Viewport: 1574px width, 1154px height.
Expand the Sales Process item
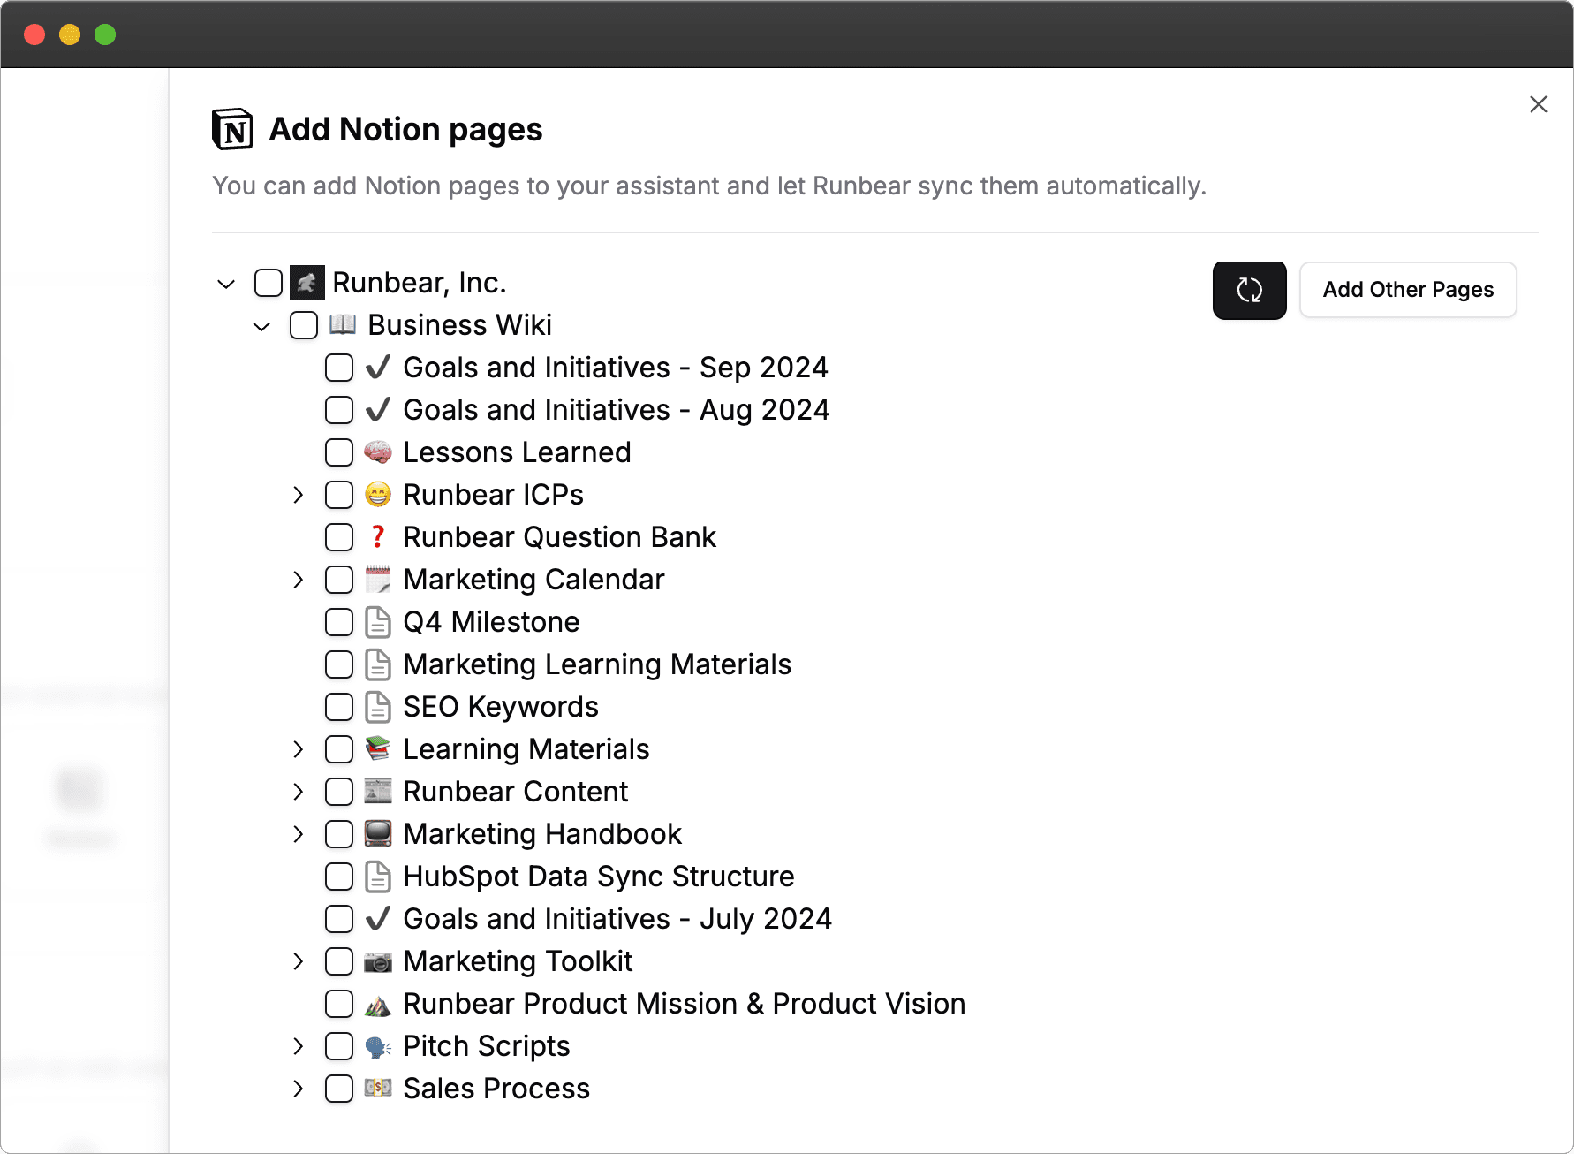click(299, 1089)
